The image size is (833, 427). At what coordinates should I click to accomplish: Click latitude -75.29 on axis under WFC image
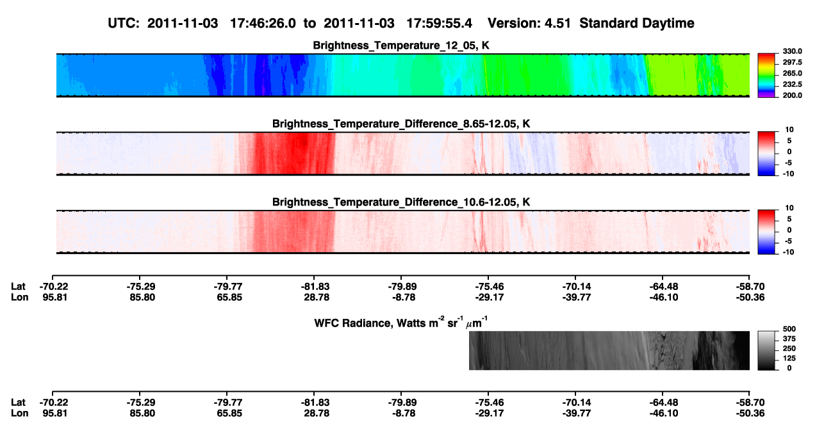point(141,402)
